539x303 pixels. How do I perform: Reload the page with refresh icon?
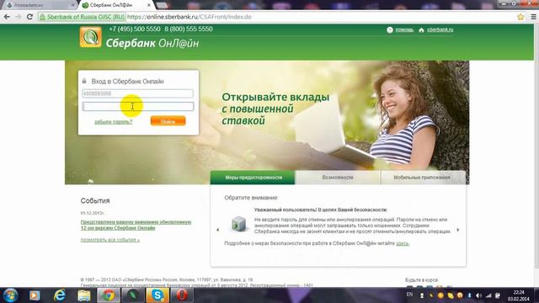[30, 17]
